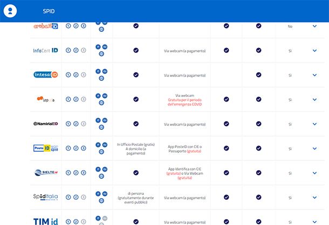Viewport: 329px width, 225px height.
Task: Expand the SpidItalia row details
Action: pyautogui.click(x=314, y=198)
